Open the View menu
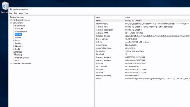Screen dimensions: 190x107 (x=21, y=13)
